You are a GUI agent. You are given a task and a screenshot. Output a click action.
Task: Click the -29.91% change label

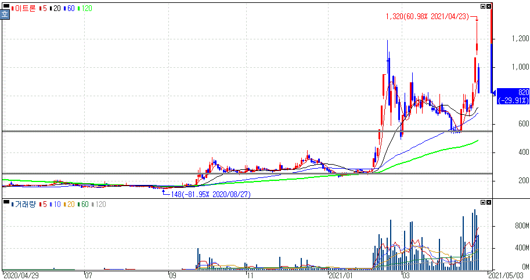click(513, 100)
